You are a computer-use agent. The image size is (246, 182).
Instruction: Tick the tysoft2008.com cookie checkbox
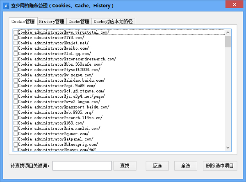click(16, 69)
